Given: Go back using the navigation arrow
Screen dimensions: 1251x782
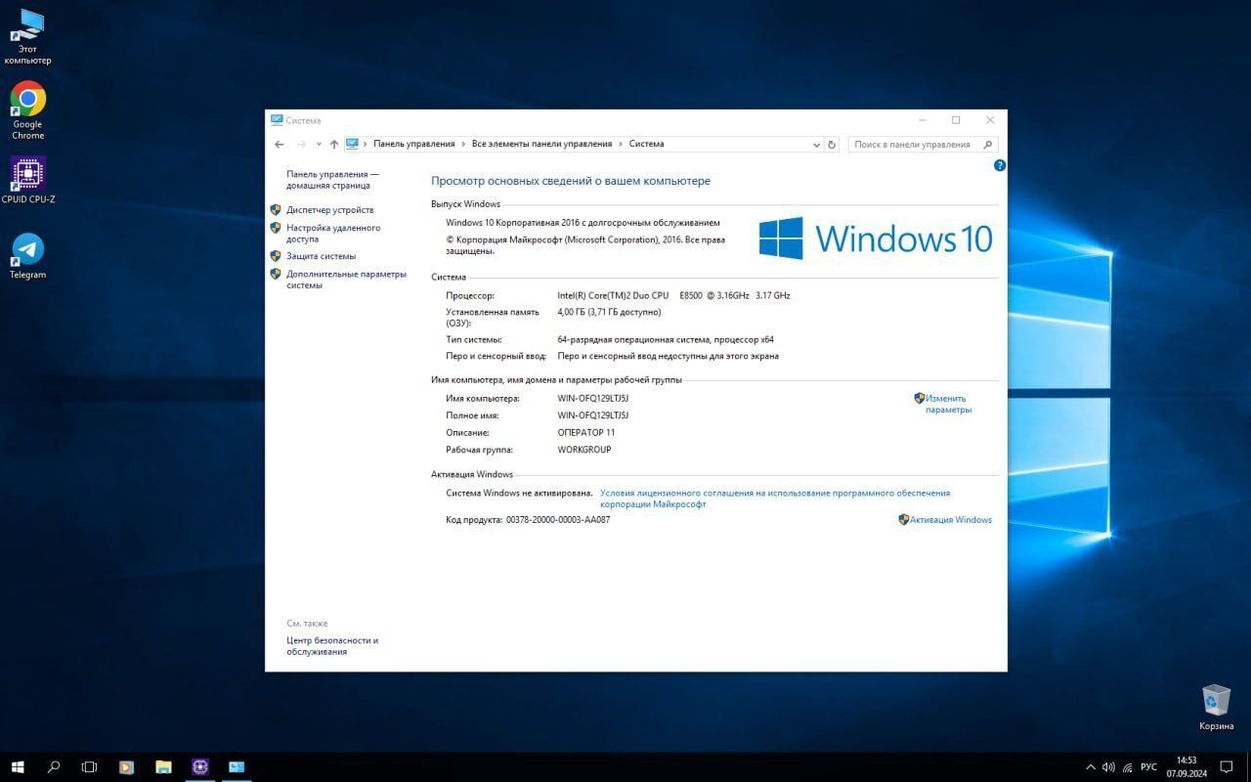Looking at the screenshot, I should tap(280, 145).
